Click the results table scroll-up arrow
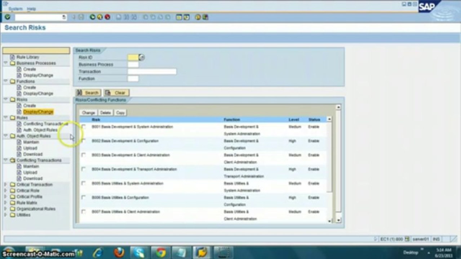461x259 pixels. [329, 119]
